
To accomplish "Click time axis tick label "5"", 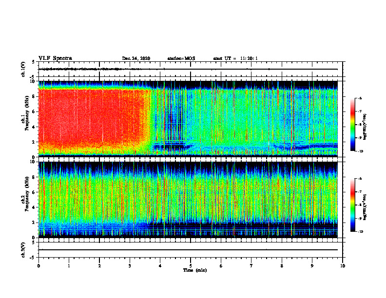I will [x=191, y=266].
